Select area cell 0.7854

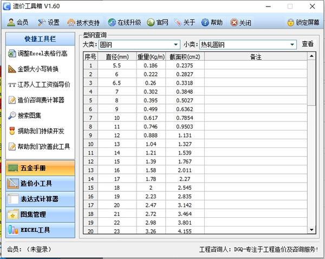tap(185, 118)
